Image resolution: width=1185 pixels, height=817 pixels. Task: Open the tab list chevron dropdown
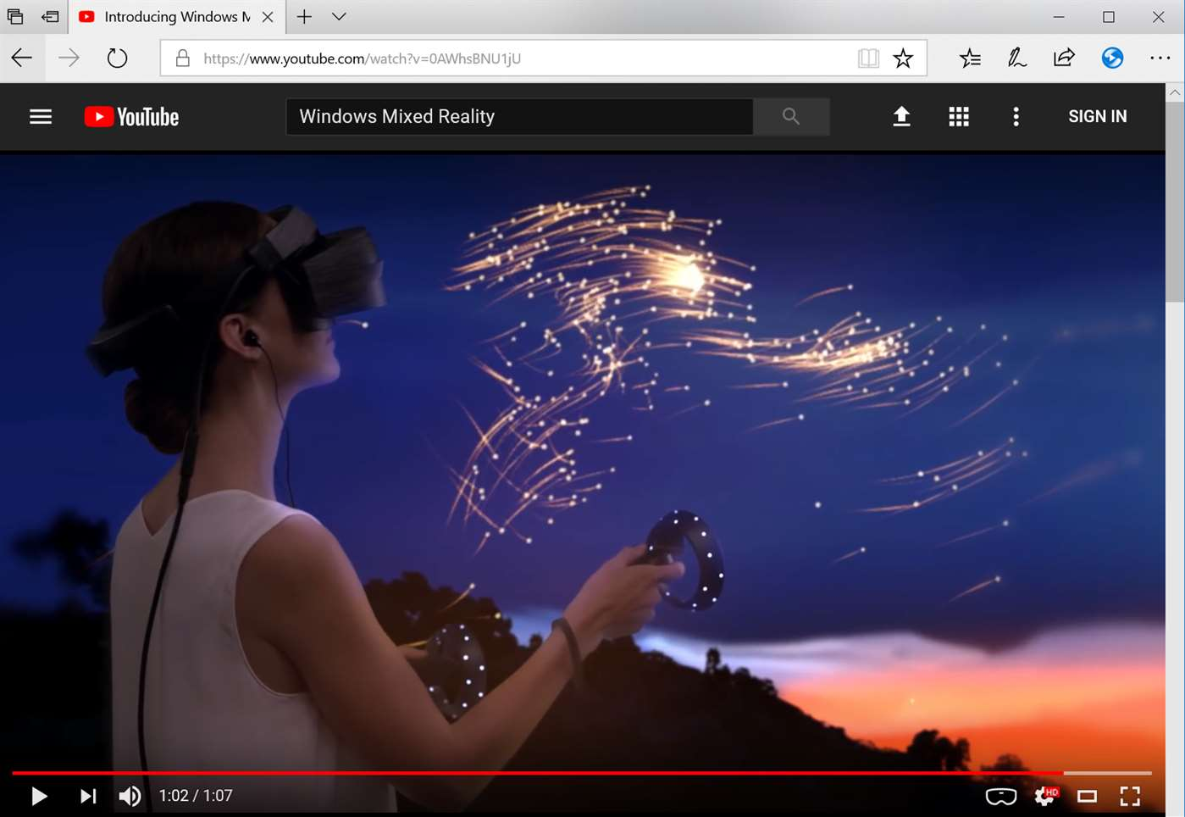(x=339, y=17)
